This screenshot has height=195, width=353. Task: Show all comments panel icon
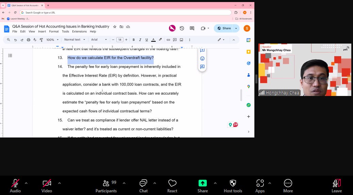pyautogui.click(x=192, y=28)
